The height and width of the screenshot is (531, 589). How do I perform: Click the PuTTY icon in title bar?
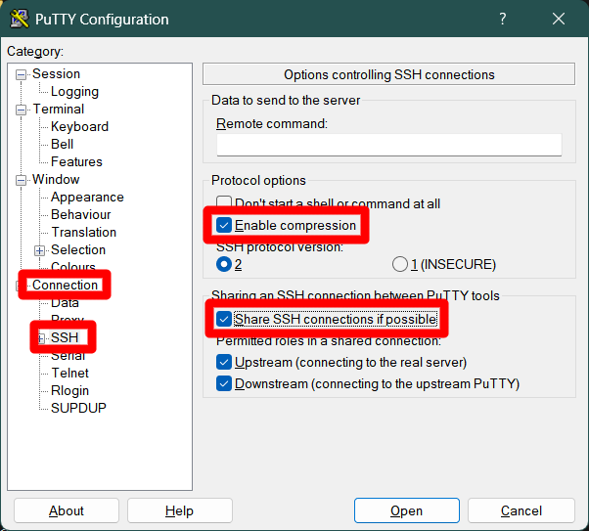pyautogui.click(x=20, y=19)
